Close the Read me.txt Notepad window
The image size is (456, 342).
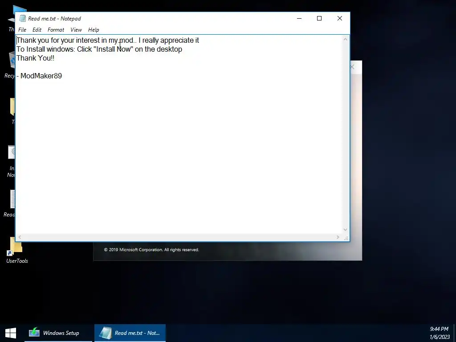click(x=339, y=18)
